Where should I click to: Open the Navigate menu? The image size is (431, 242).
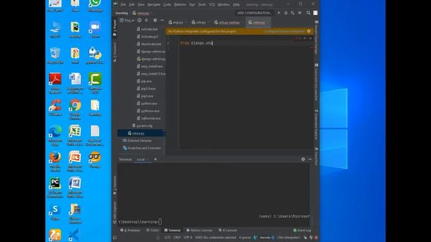tap(154, 5)
